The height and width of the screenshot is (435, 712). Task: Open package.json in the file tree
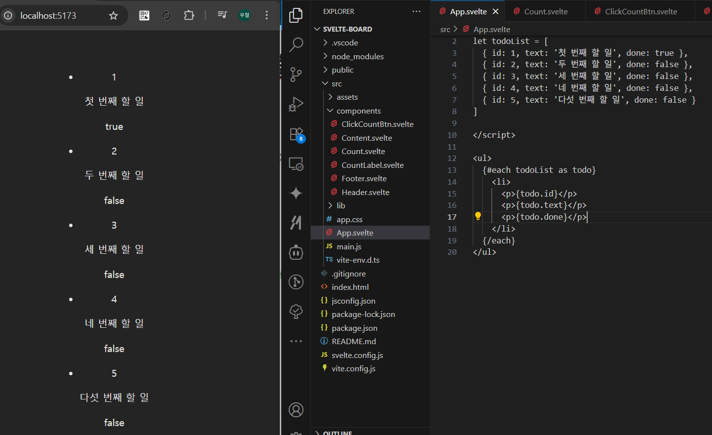click(x=371, y=328)
